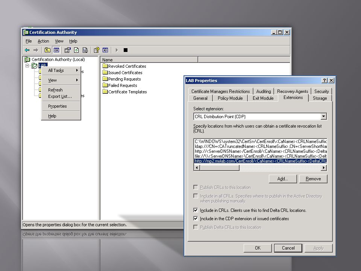Click the Start service play icon
The width and height of the screenshot is (361, 271).
[117, 50]
